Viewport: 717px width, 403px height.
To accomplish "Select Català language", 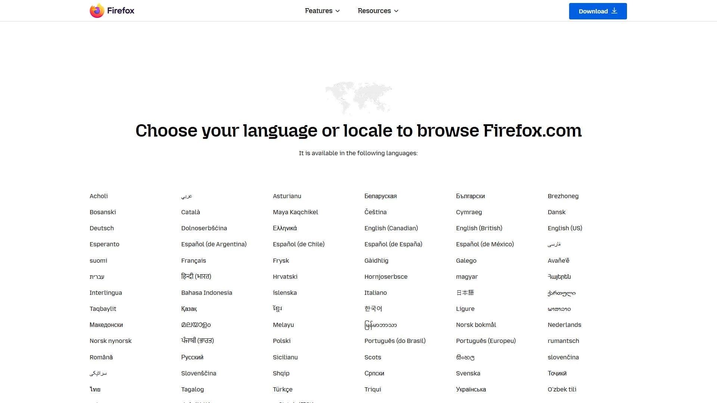I will 190,212.
